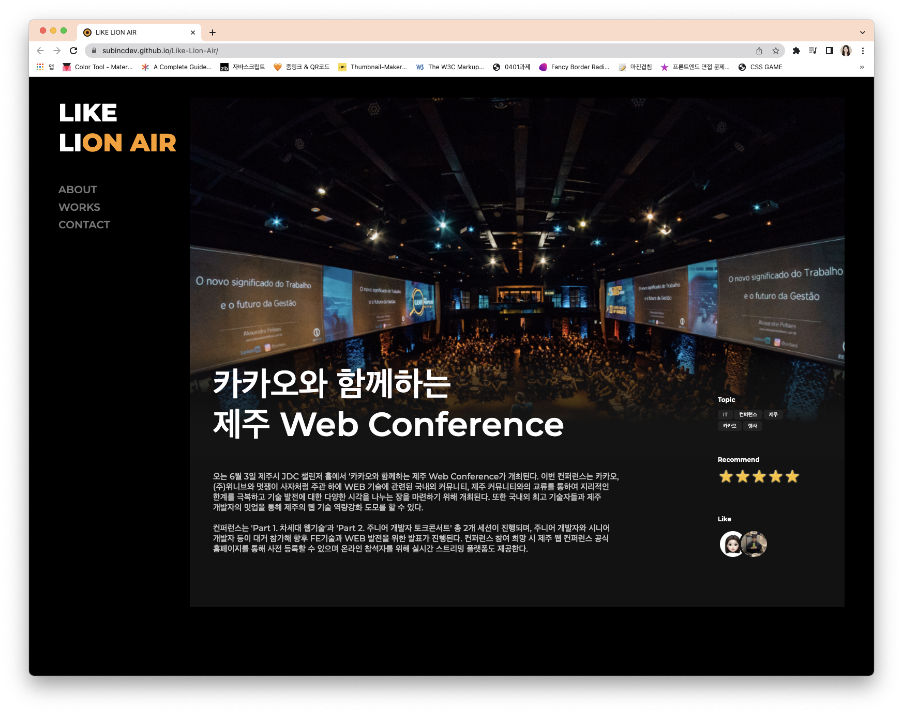The height and width of the screenshot is (714, 903).
Task: Click the fifth Recommend star
Action: pos(792,476)
